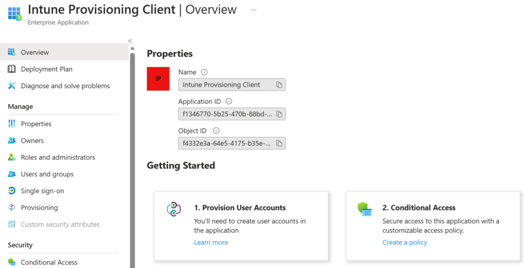Viewport: 529px width, 268px height.
Task: Click the red IP application logo
Action: (158, 79)
